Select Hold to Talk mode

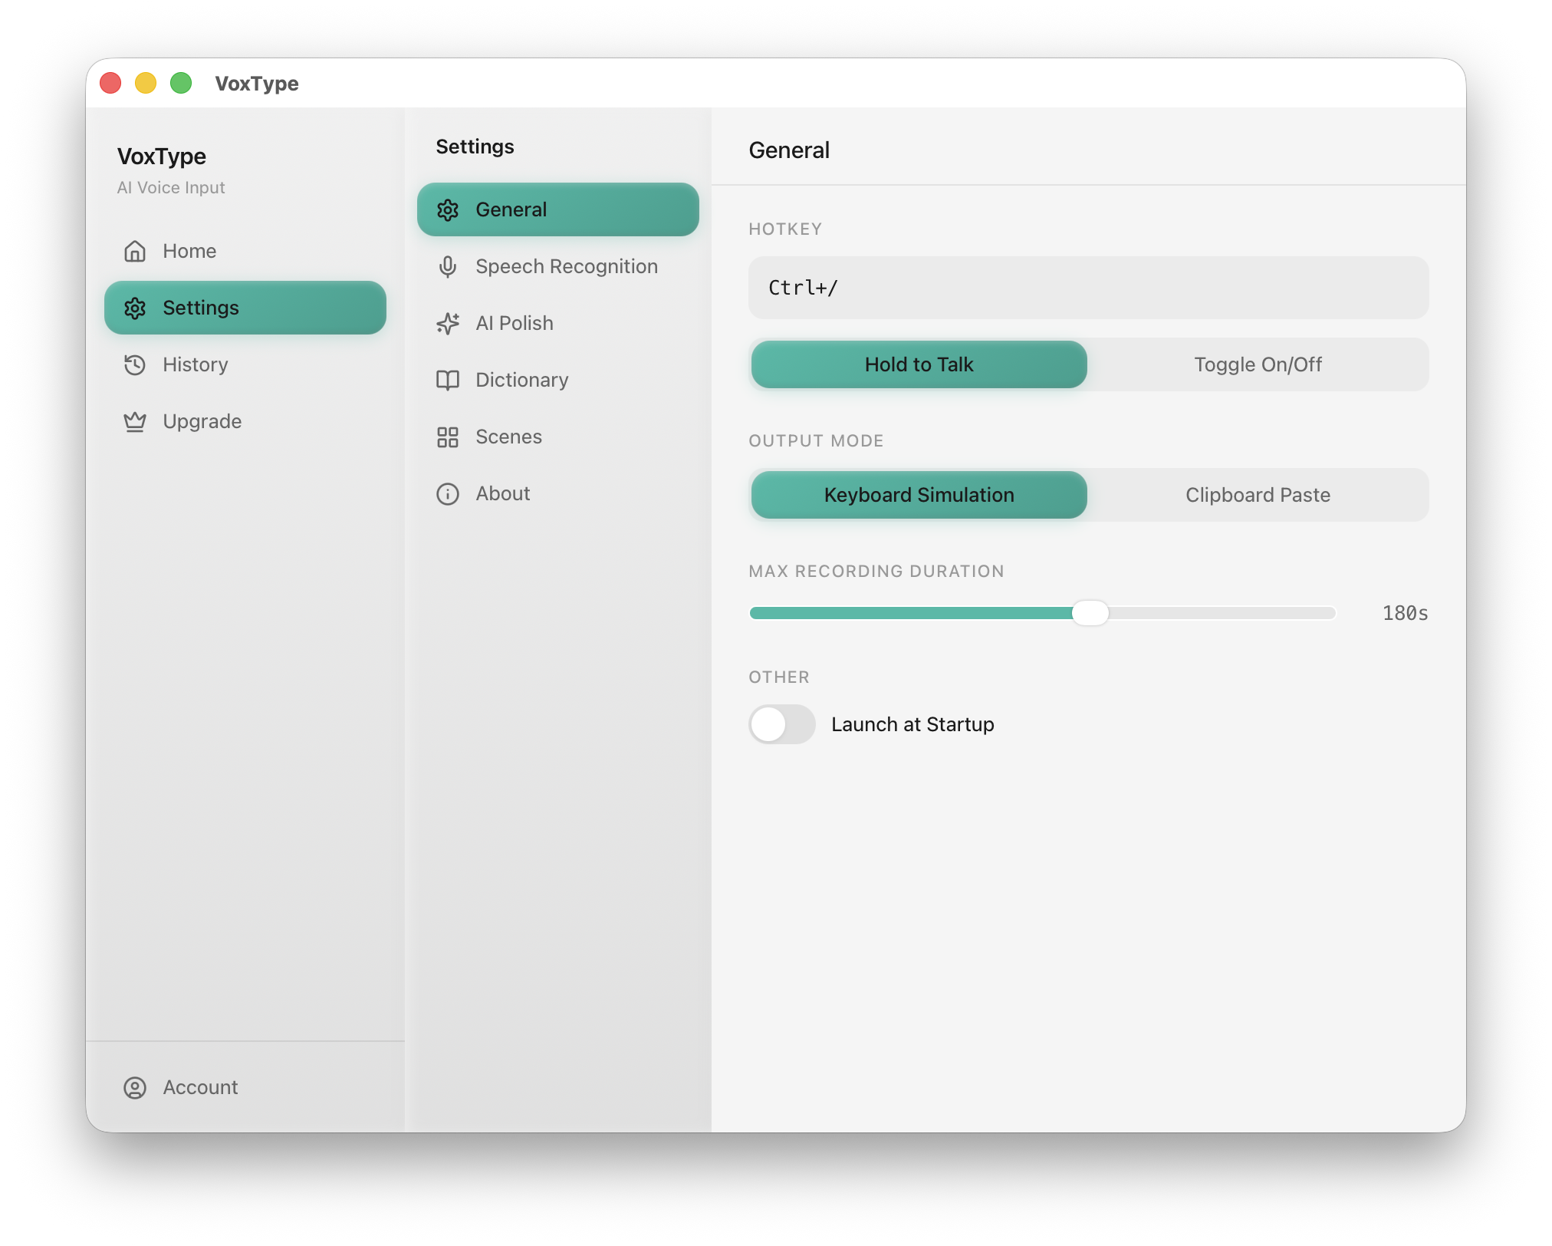[918, 364]
